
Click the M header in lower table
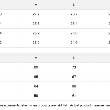(x=36, y=58)
